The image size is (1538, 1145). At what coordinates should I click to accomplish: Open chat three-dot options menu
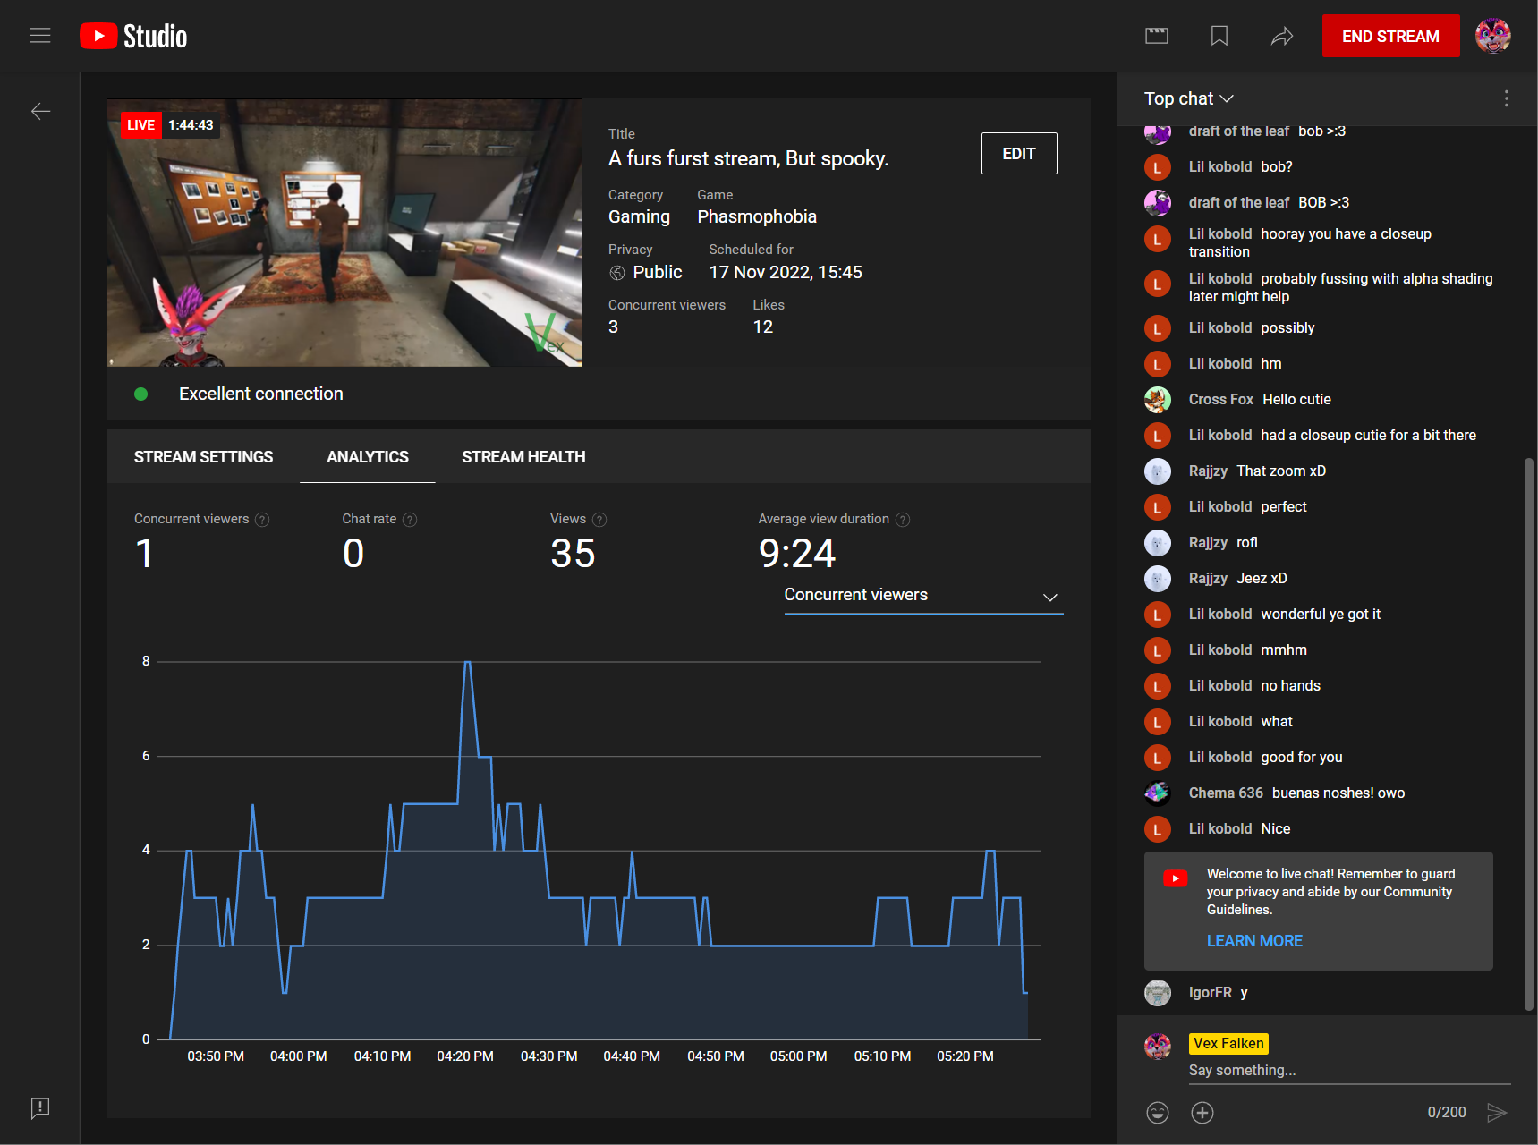(1506, 98)
